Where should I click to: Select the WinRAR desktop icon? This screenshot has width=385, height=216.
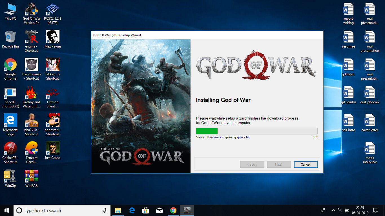click(x=32, y=179)
